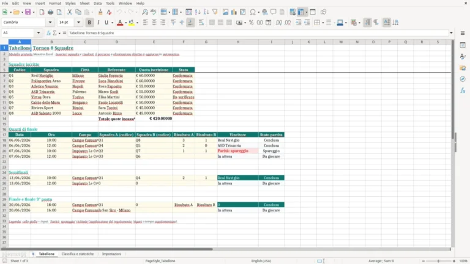Toggle Align Right button
The height and width of the screenshot is (264, 470).
pos(163,23)
